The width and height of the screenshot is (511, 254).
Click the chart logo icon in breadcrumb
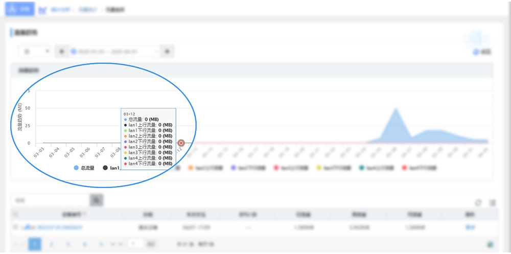coord(43,10)
